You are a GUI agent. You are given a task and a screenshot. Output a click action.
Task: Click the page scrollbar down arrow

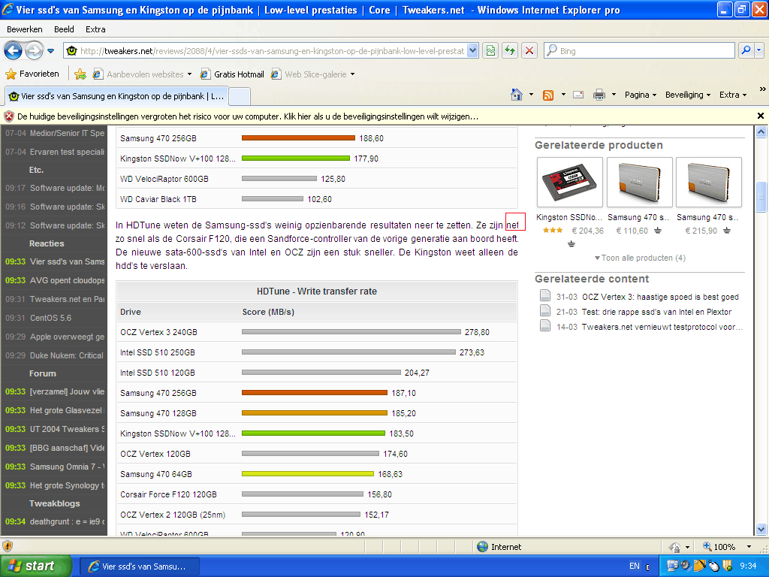point(761,530)
